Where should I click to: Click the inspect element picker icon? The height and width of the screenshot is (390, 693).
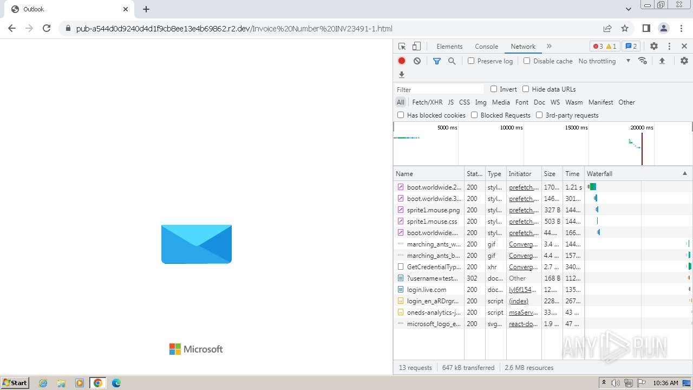point(402,47)
